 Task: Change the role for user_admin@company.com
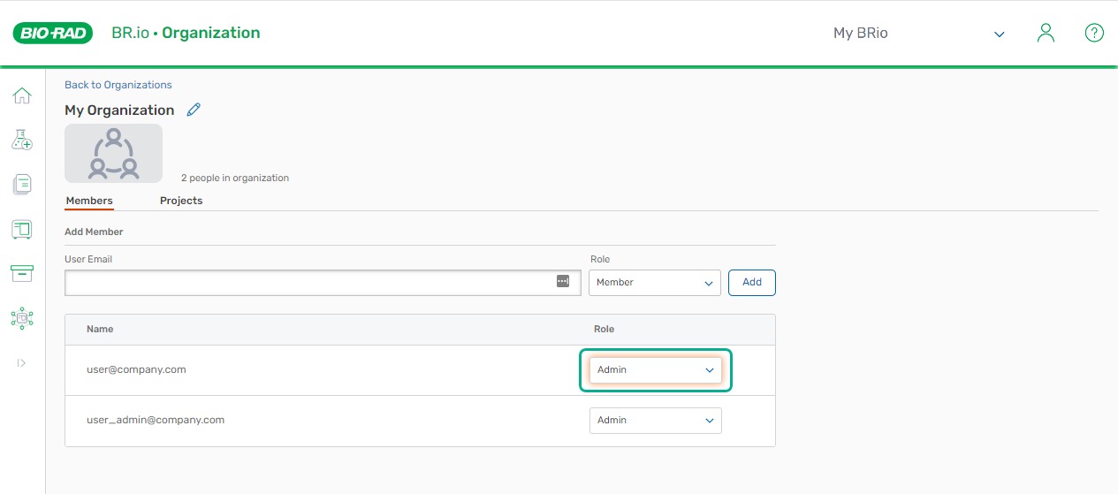(655, 421)
